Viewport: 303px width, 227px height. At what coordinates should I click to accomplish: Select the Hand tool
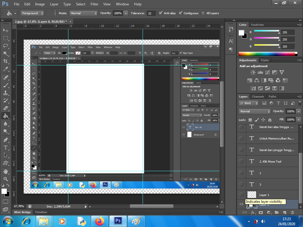[5, 171]
